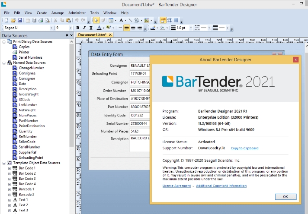Click the Data Sources panel scrollbar
The image size is (308, 214).
(71, 95)
